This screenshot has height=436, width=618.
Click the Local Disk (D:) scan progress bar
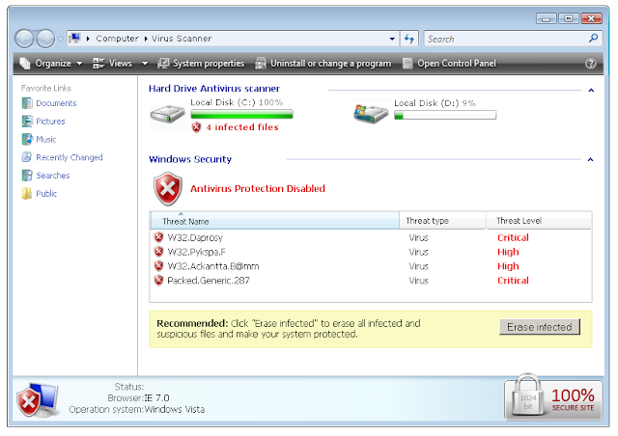[445, 115]
